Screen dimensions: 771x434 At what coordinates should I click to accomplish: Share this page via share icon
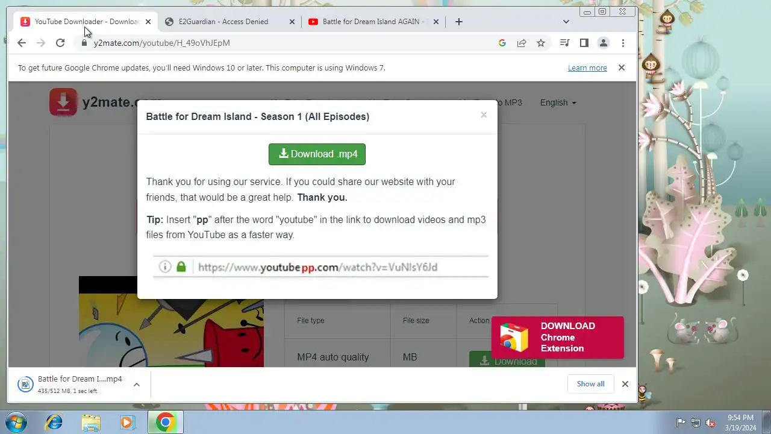(x=522, y=43)
